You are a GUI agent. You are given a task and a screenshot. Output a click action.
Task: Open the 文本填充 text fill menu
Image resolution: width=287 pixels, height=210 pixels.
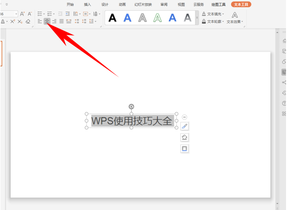213,14
